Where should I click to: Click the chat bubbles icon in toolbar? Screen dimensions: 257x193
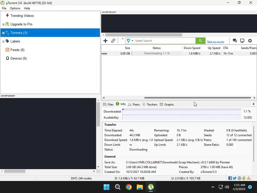(x=235, y=41)
